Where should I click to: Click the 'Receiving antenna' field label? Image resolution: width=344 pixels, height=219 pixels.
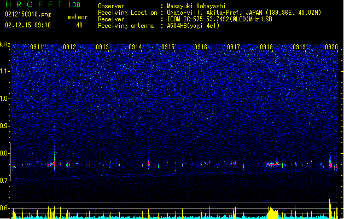coord(126,26)
